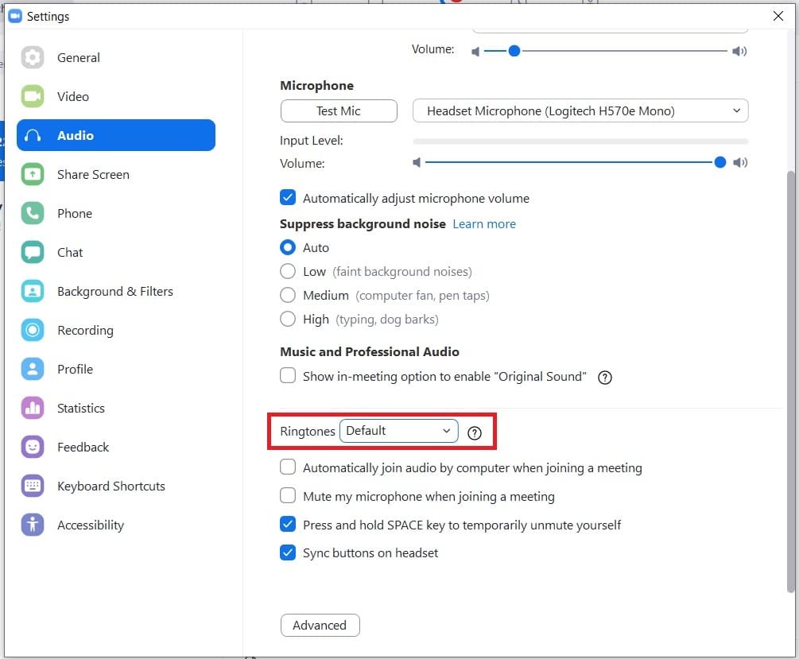Image resolution: width=799 pixels, height=659 pixels.
Task: Select the Low noise suppression radio button
Action: [x=287, y=271]
